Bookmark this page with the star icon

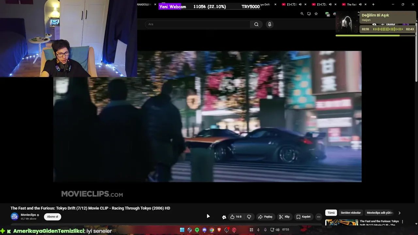[x=316, y=14]
